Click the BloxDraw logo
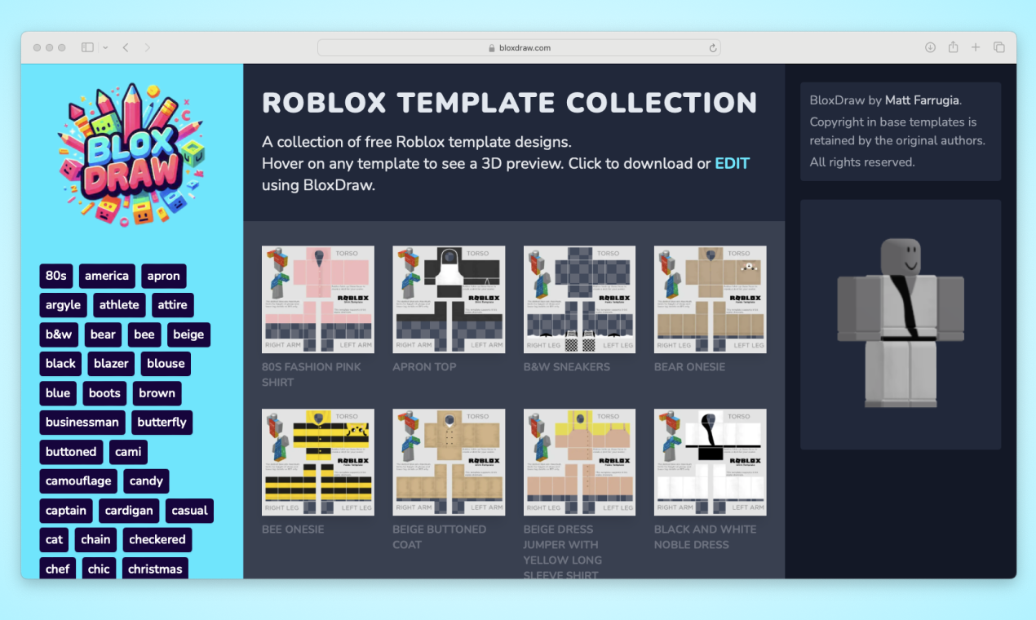 coord(131,153)
